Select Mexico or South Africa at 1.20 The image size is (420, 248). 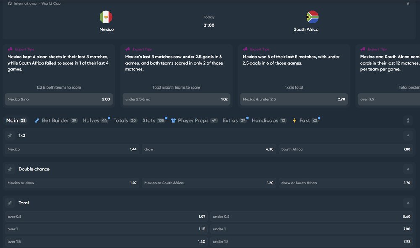coord(209,183)
